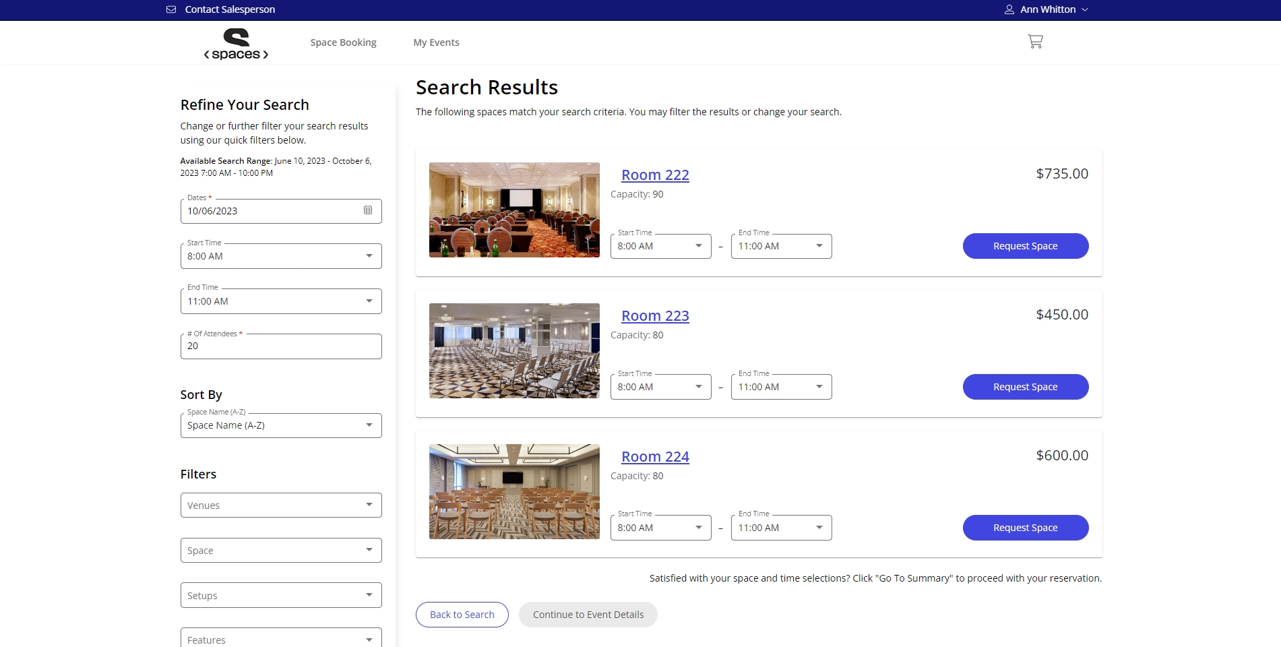Open the calendar picker for Dates
Viewport: 1281px width, 647px height.
[367, 210]
